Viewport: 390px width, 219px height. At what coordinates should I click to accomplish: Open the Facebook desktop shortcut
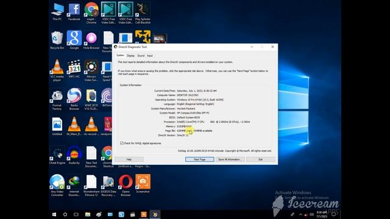pos(74,12)
